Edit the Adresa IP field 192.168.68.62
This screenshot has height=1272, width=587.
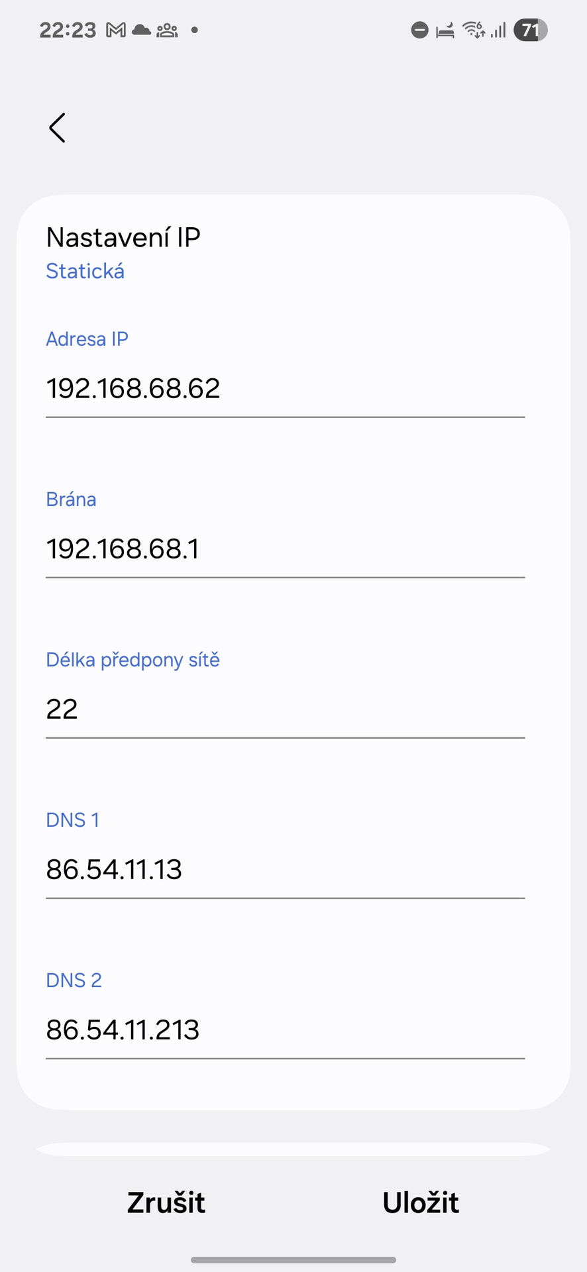[285, 389]
